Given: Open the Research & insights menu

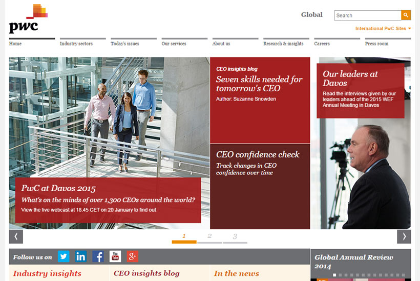Looking at the screenshot, I should pos(283,44).
